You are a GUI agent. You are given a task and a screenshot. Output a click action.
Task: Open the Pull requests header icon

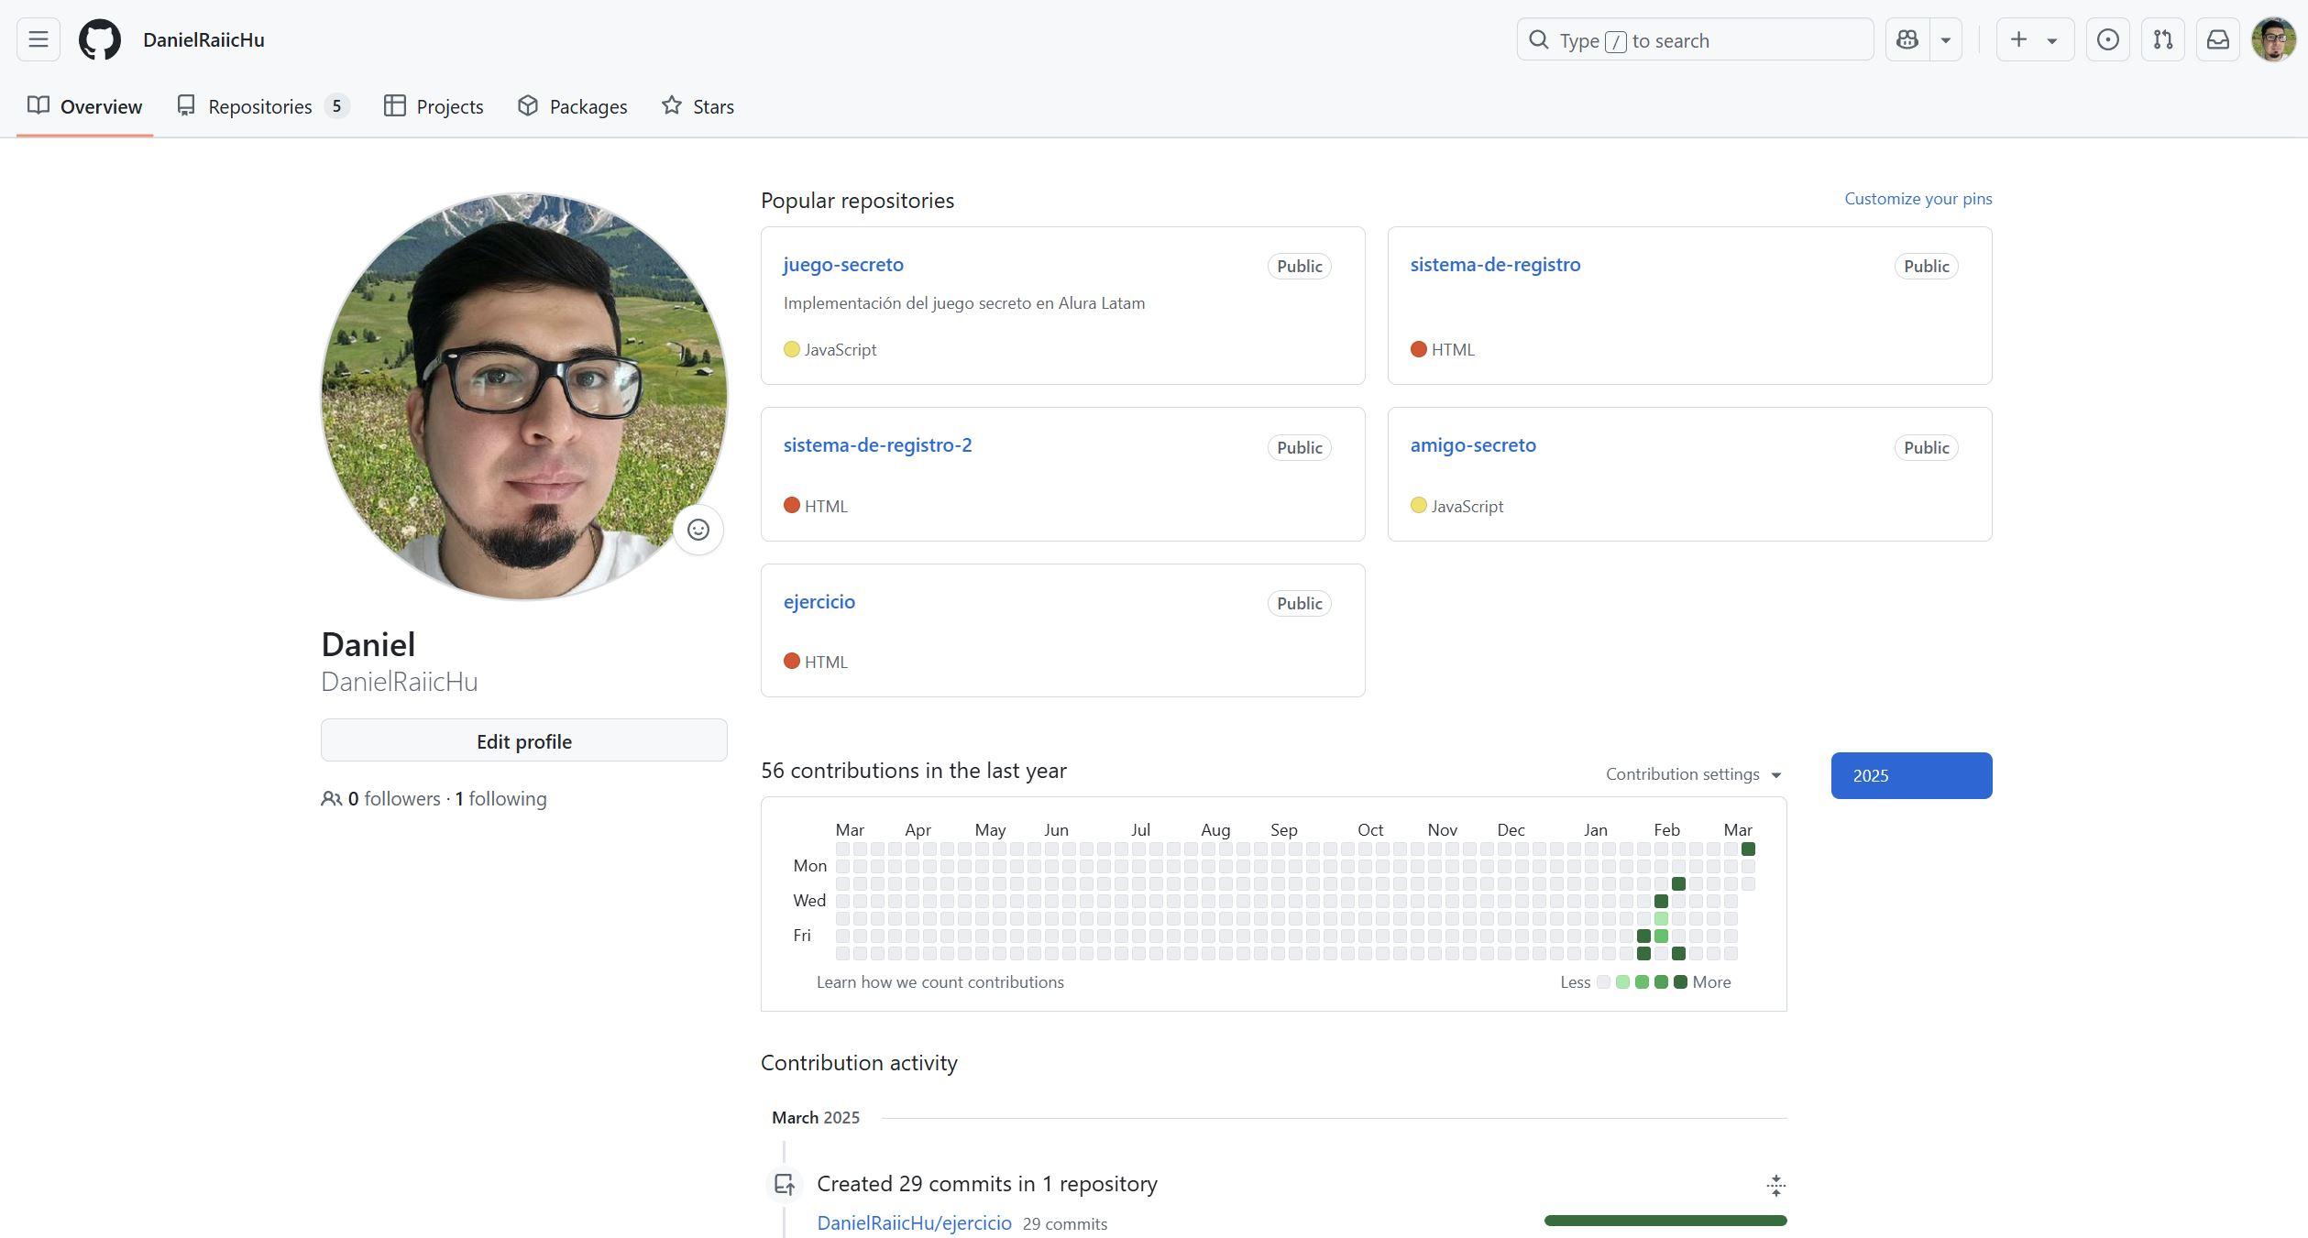2162,39
